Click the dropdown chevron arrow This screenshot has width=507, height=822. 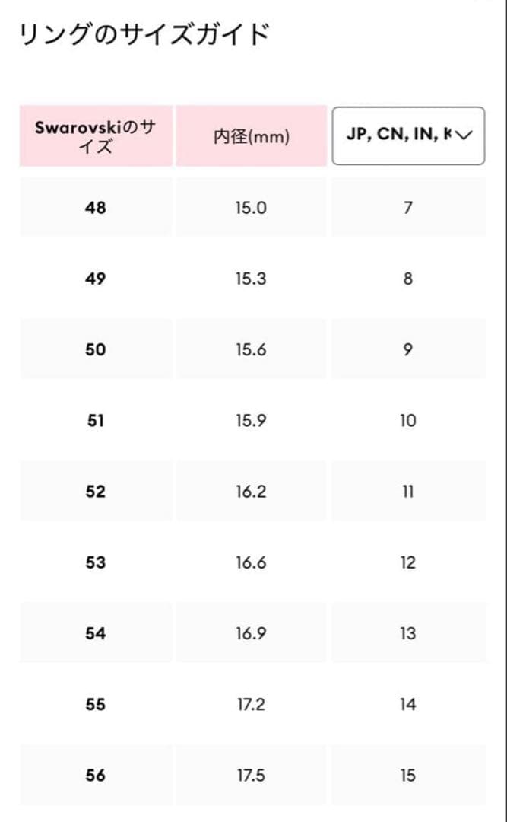click(464, 135)
